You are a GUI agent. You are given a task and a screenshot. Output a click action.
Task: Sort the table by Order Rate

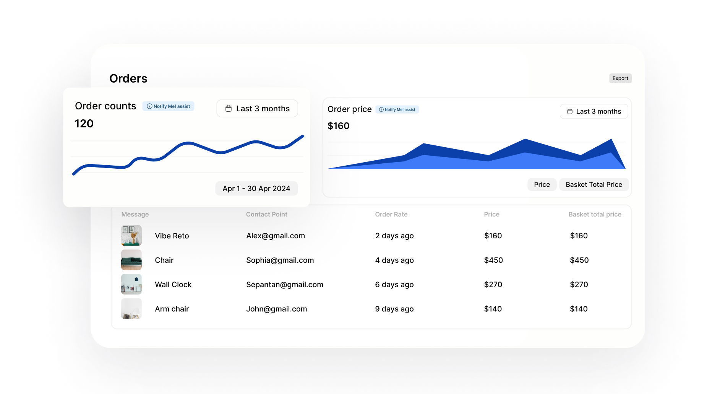[391, 214]
